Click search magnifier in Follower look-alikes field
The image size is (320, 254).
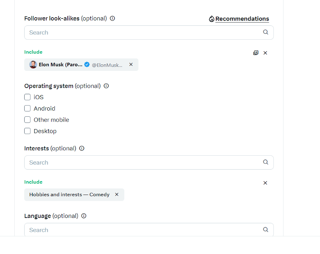coord(265,32)
